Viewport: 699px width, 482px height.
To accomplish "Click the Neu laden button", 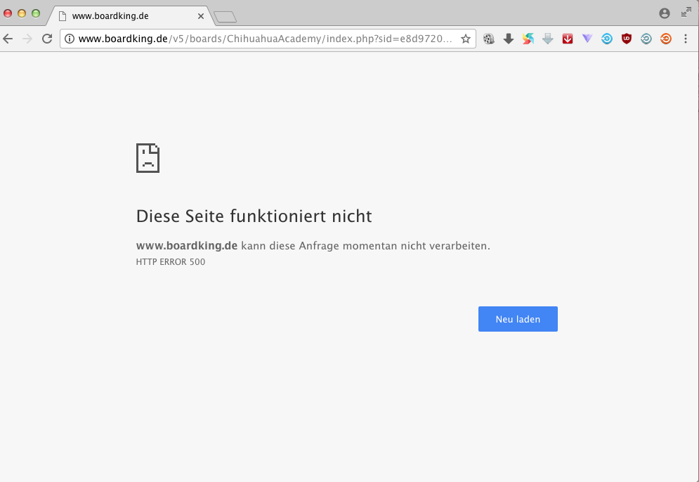I will point(518,319).
